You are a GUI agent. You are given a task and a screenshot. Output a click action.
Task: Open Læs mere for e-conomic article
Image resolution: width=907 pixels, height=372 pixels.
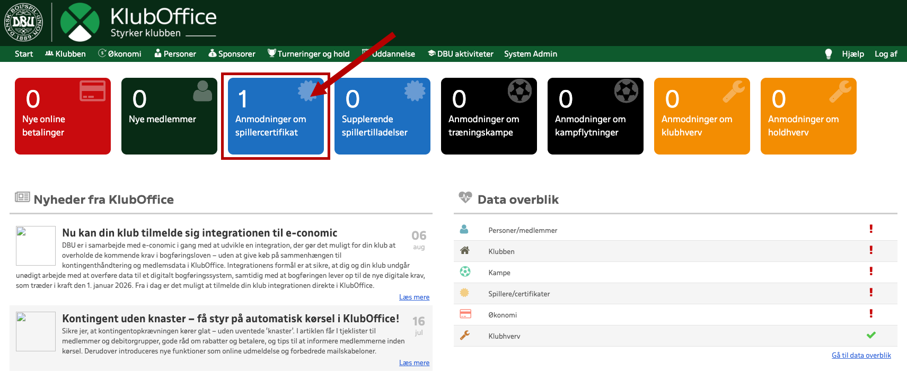point(414,297)
